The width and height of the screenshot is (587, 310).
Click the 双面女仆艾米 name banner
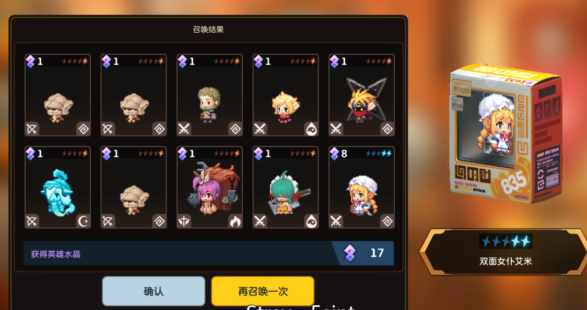coord(506,252)
